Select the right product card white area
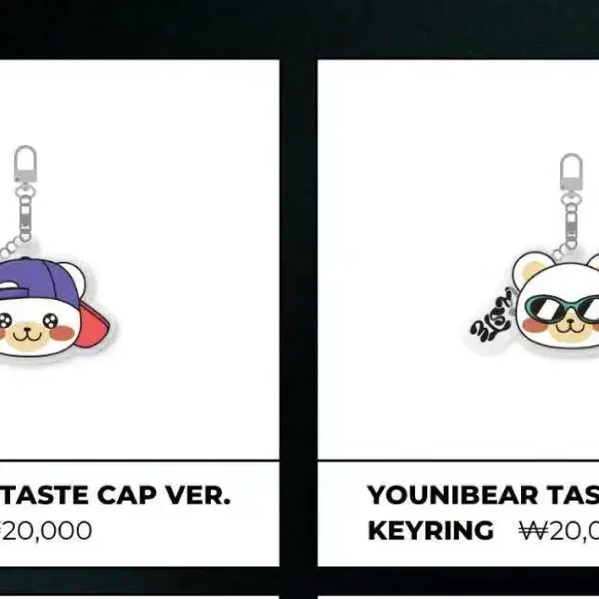The height and width of the screenshot is (599, 599). (459, 260)
